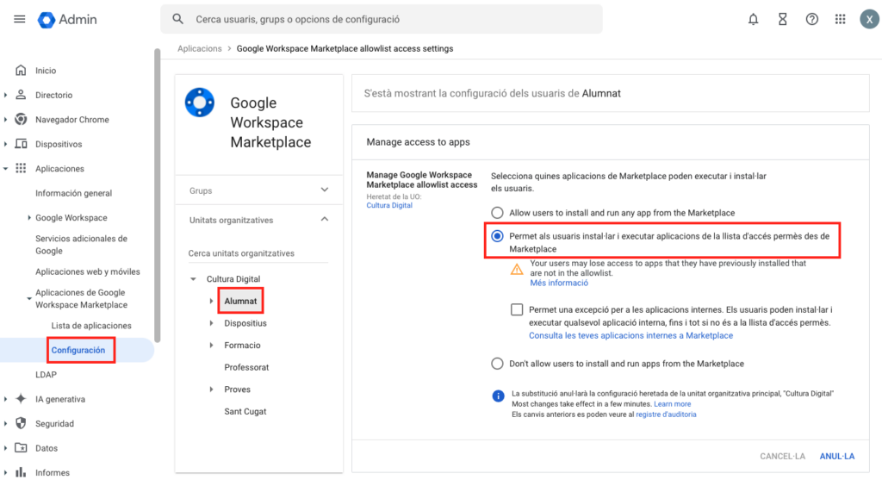The width and height of the screenshot is (882, 480).
Task: Open Configuración in the sidebar
Action: pos(78,350)
